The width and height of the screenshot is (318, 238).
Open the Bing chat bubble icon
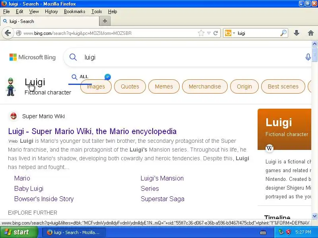click(x=108, y=77)
